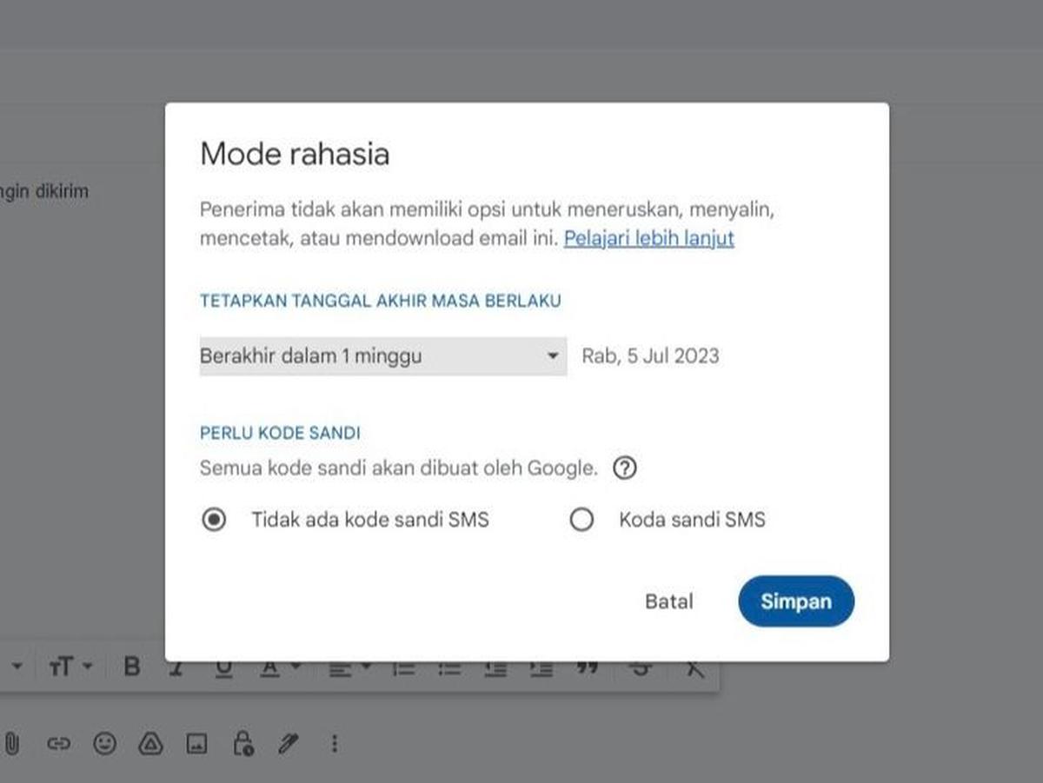Viewport: 1043px width, 783px height.
Task: Insert files using Google Drive
Action: (151, 744)
